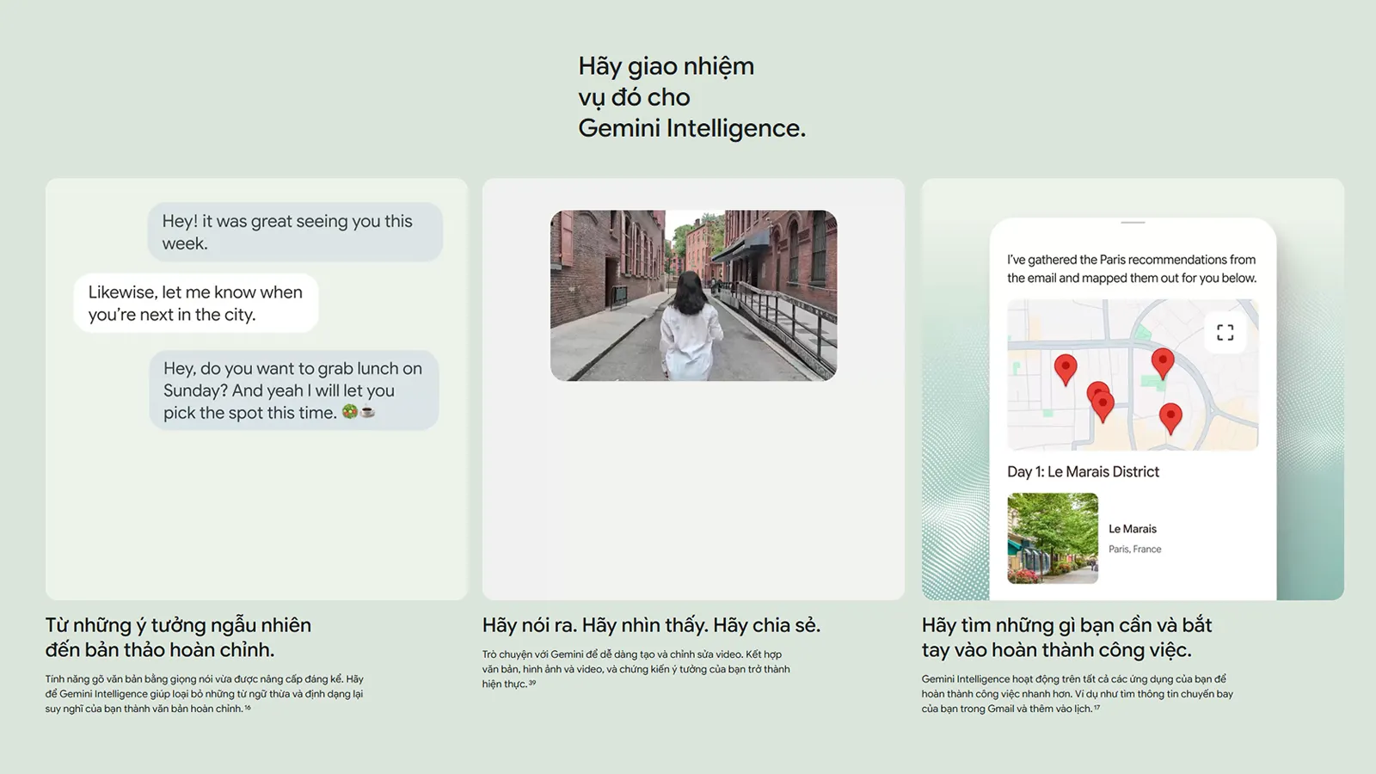Open footnote 39 after the video editing description

532,683
